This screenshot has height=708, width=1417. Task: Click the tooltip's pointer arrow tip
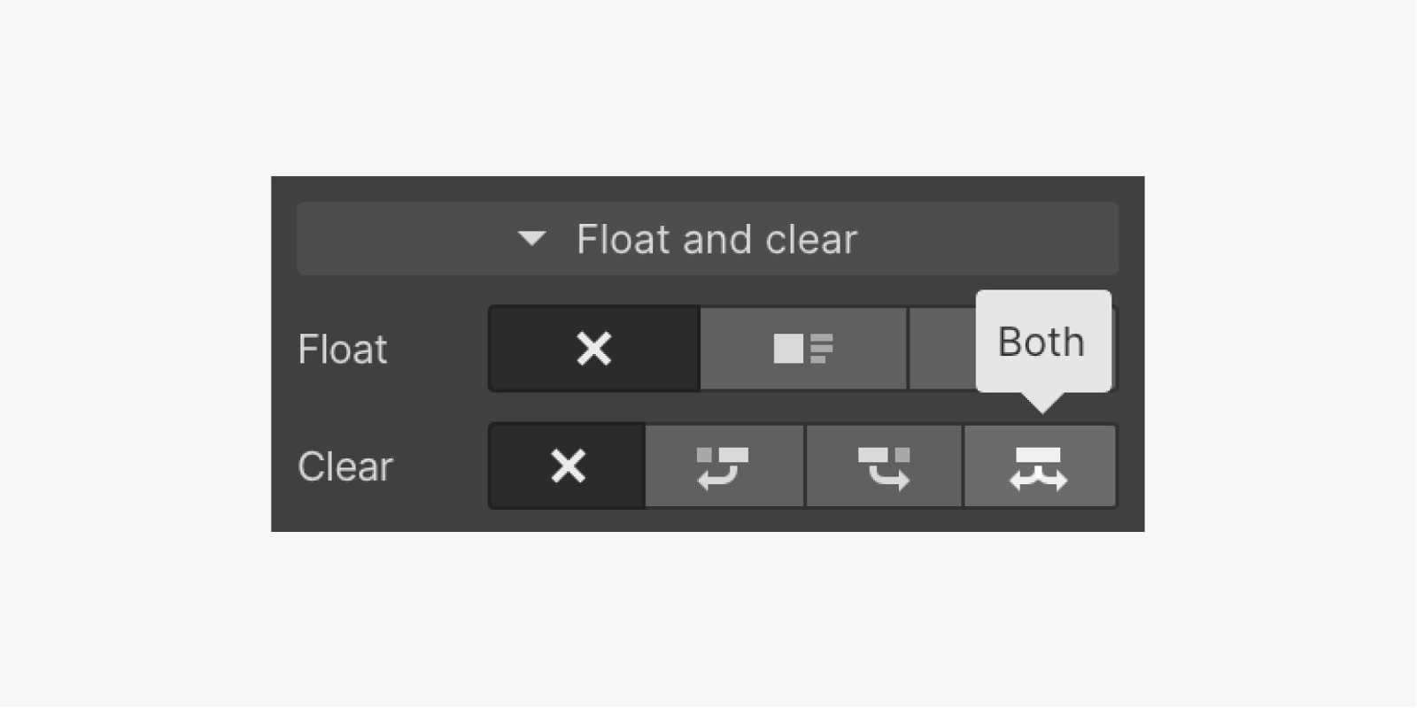[1042, 408]
